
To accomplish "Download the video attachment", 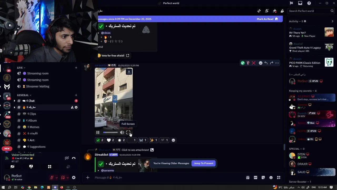I will pos(129,72).
